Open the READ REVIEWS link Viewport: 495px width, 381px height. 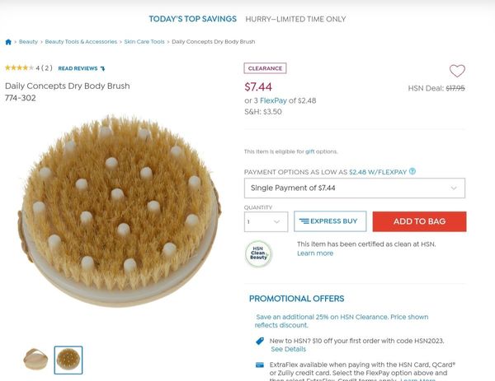coord(78,68)
